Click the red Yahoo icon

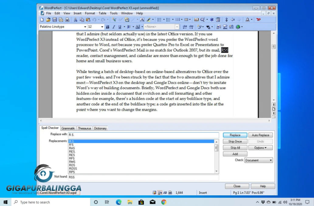click(258, 20)
